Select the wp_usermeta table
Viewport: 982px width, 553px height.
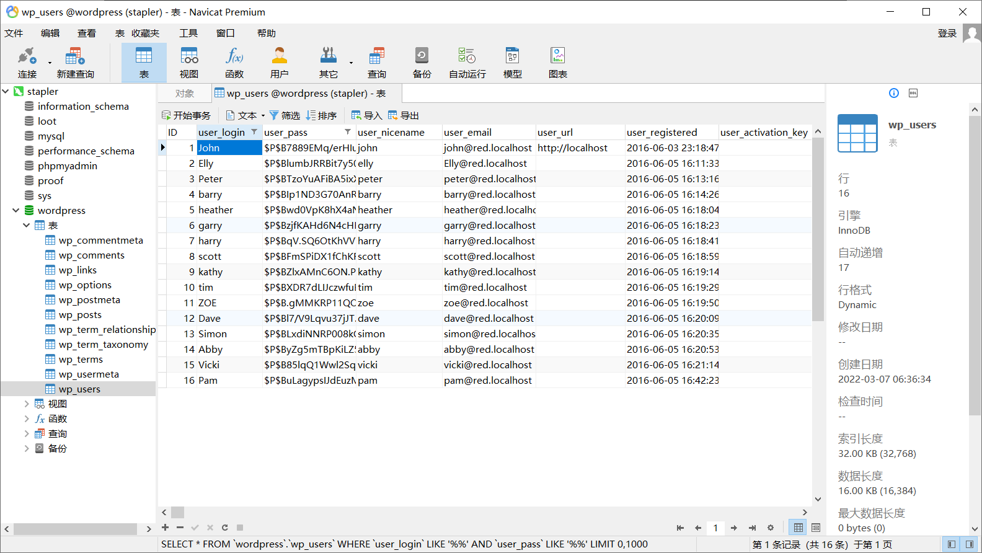[x=89, y=374]
